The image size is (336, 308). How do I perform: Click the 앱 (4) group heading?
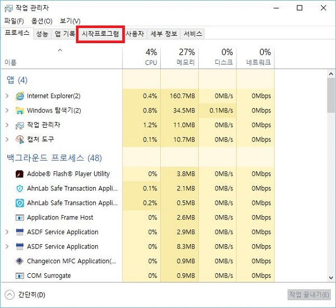tap(17, 80)
